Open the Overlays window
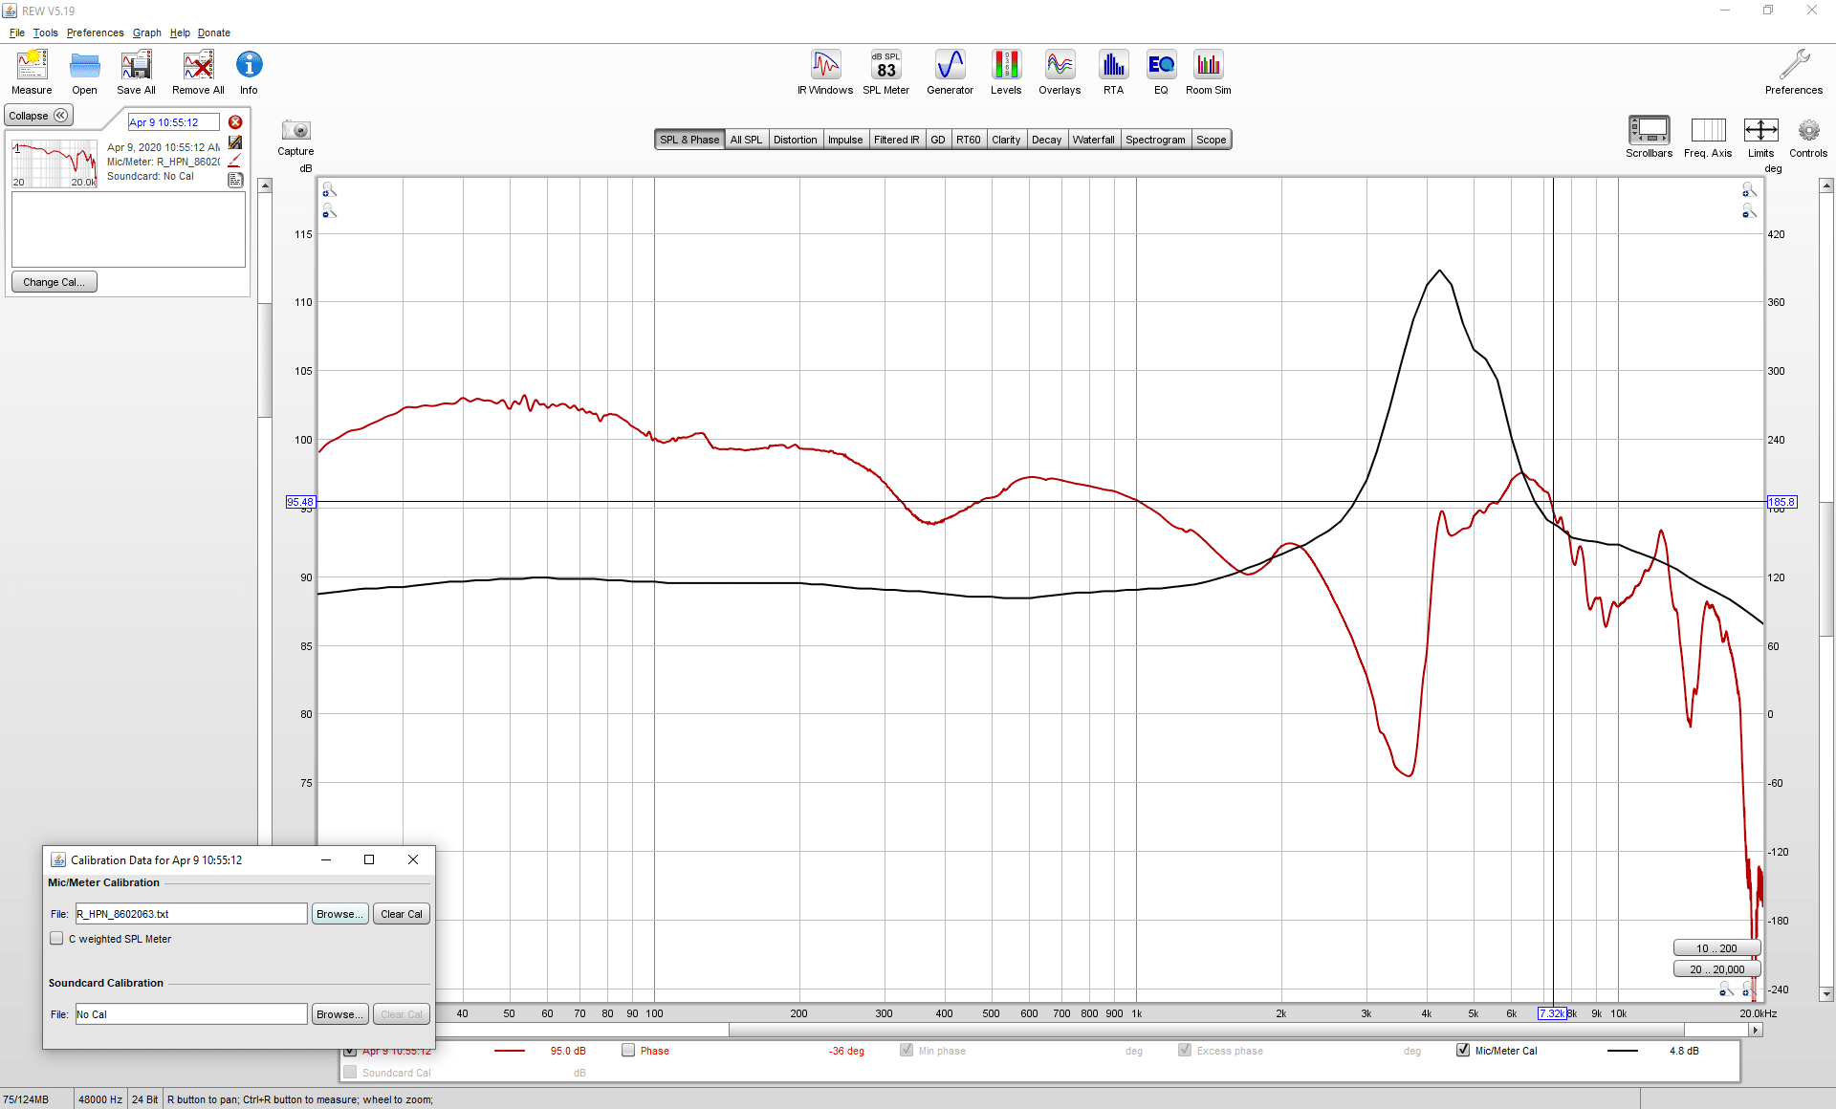 [1060, 73]
